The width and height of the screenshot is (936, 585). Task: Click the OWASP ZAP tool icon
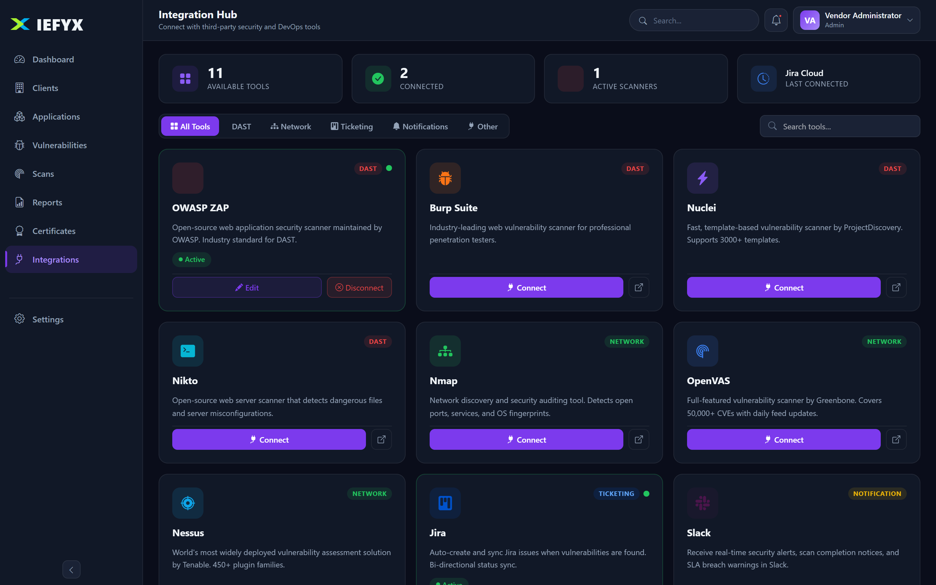pos(188,178)
